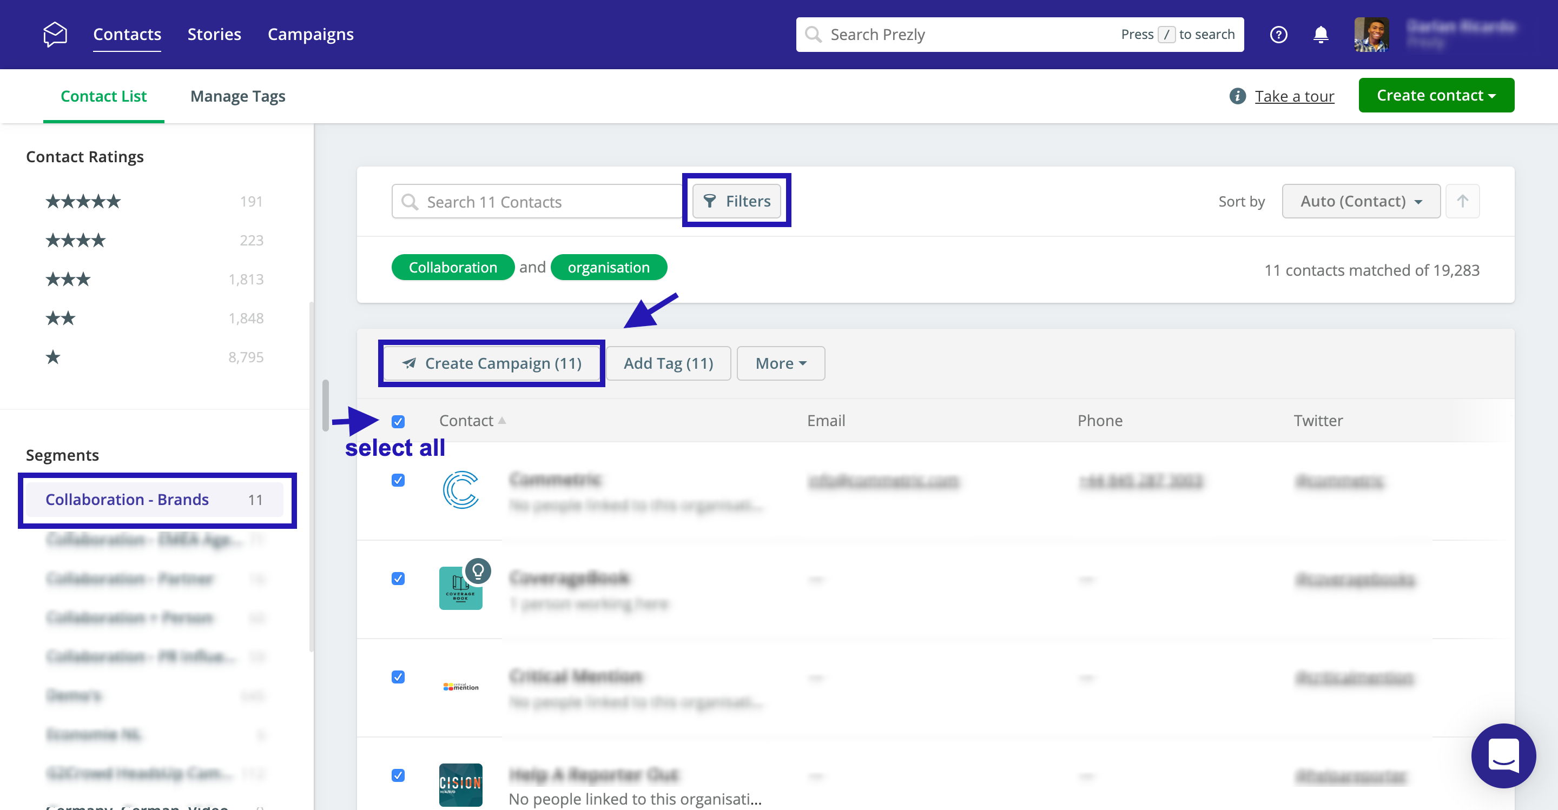Switch to the Contact List tab

[x=103, y=96]
